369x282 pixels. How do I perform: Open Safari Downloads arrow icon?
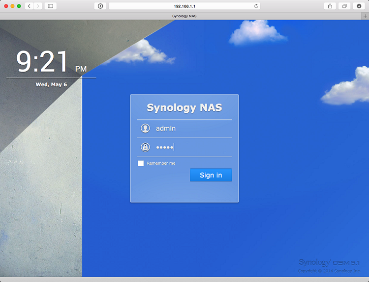point(359,6)
